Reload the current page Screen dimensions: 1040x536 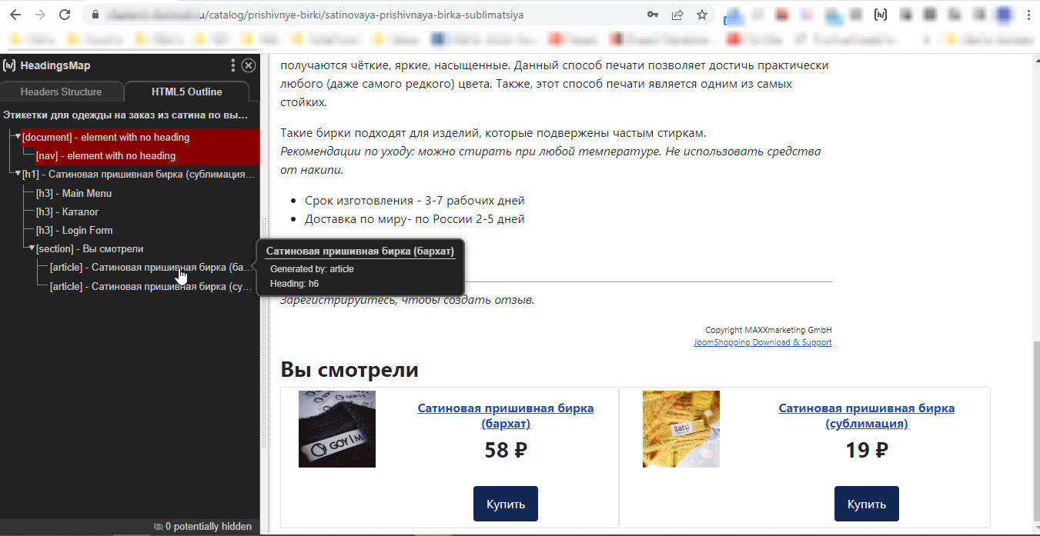click(65, 14)
